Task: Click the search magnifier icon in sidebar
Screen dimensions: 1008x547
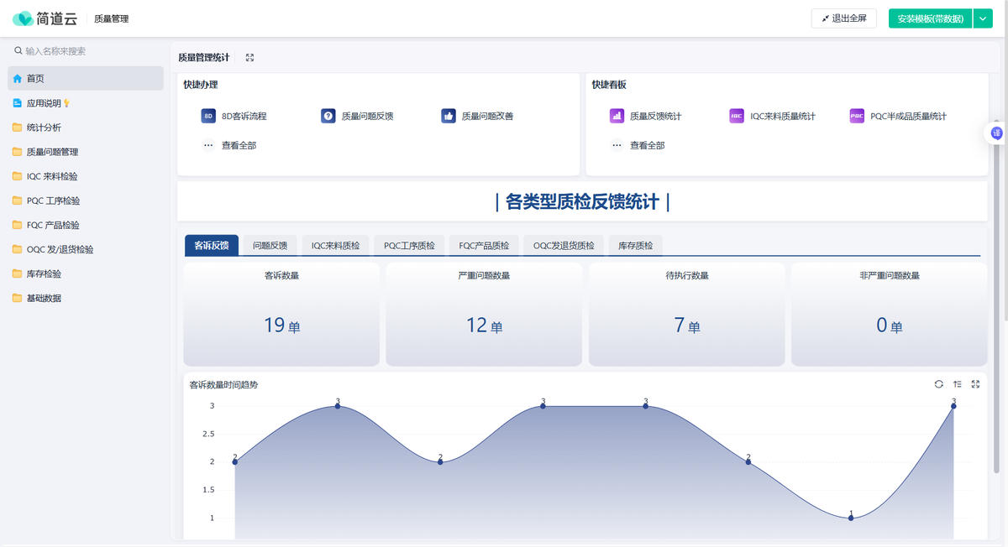Action: click(x=18, y=51)
